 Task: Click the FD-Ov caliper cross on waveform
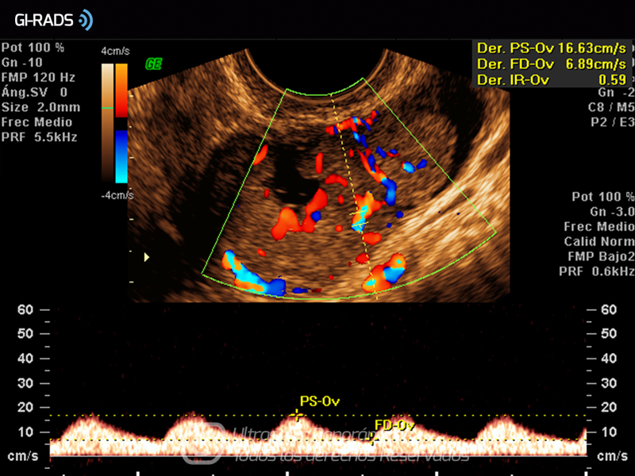click(375, 440)
